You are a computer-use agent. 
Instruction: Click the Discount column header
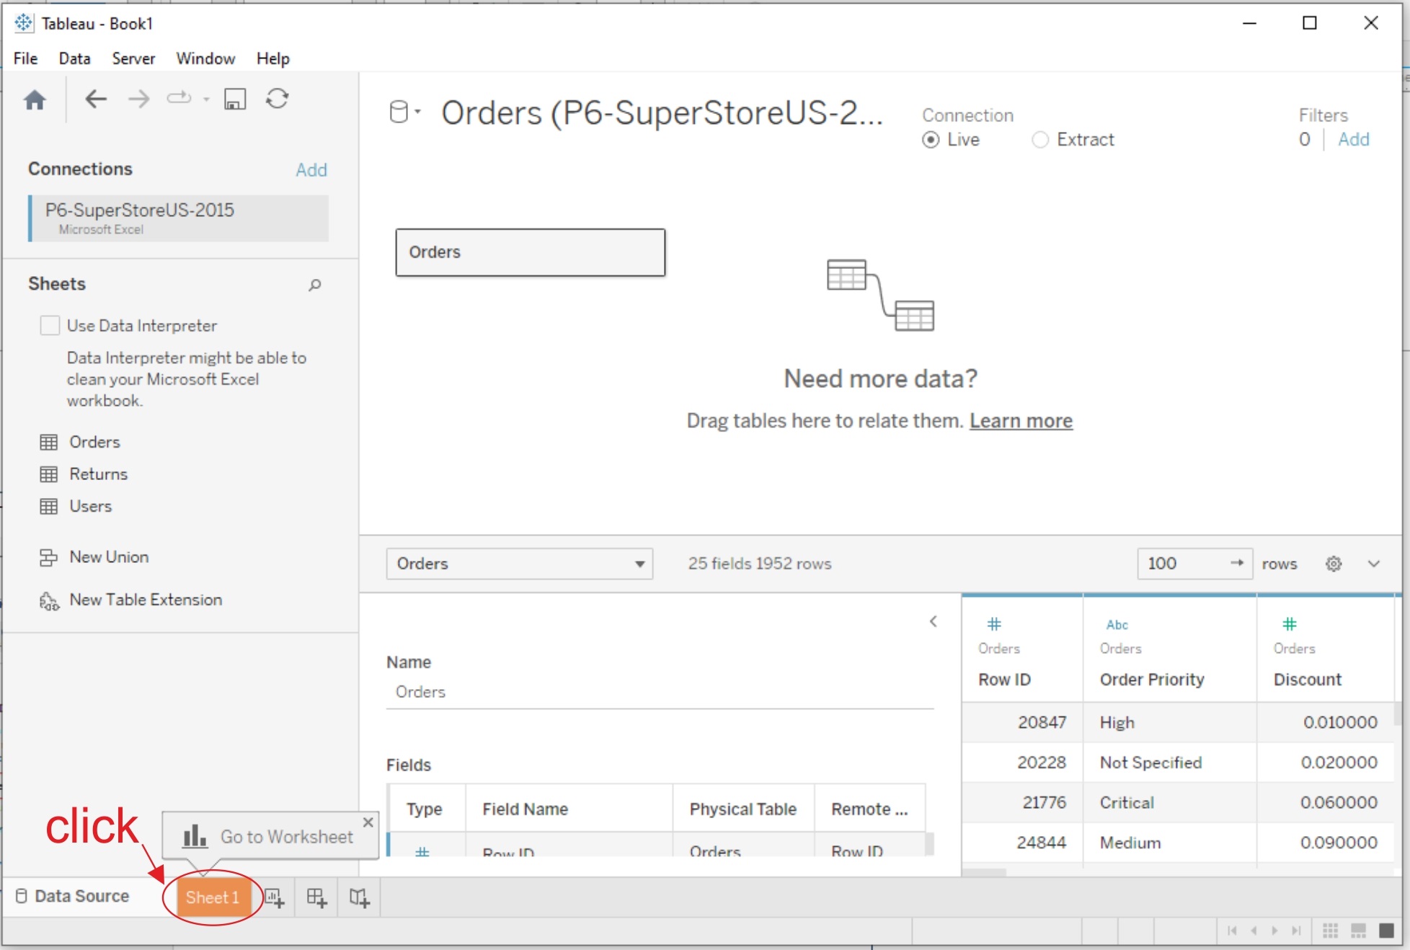click(1308, 680)
